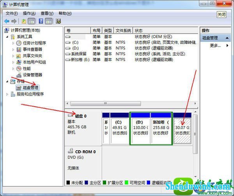
Task: Collapse the 存储 tree node arrow
Action: (7, 82)
